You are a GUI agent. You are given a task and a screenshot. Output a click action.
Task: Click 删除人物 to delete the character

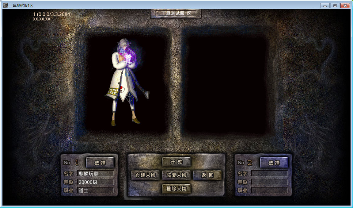tap(176, 189)
